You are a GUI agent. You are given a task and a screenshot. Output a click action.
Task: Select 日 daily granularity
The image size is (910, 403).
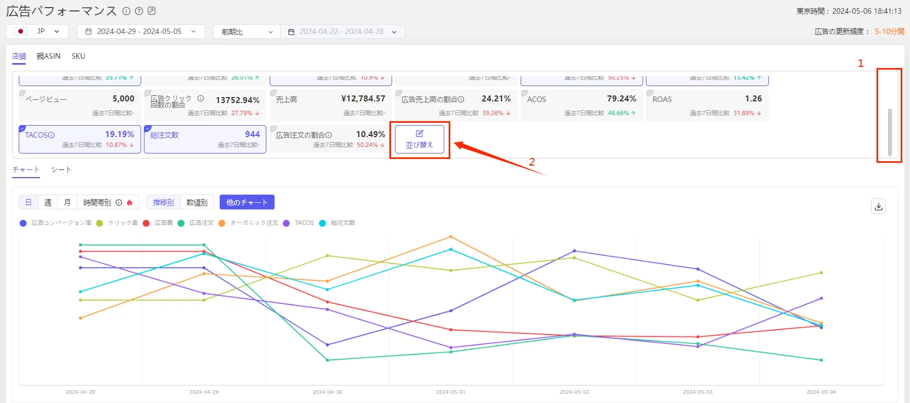[29, 202]
